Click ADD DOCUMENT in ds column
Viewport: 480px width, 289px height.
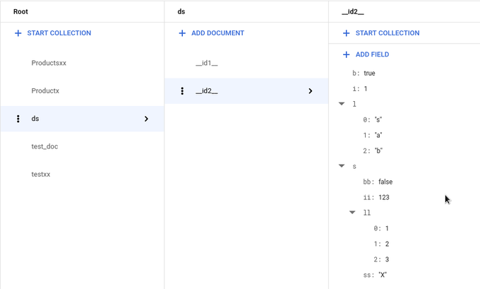[x=217, y=33]
